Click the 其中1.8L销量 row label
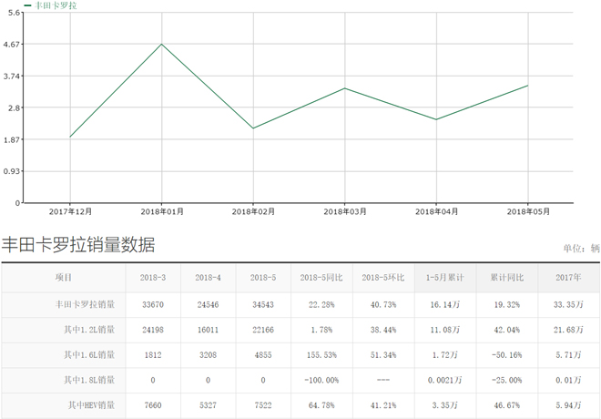Viewport: 601px width, 419px height. tap(89, 380)
